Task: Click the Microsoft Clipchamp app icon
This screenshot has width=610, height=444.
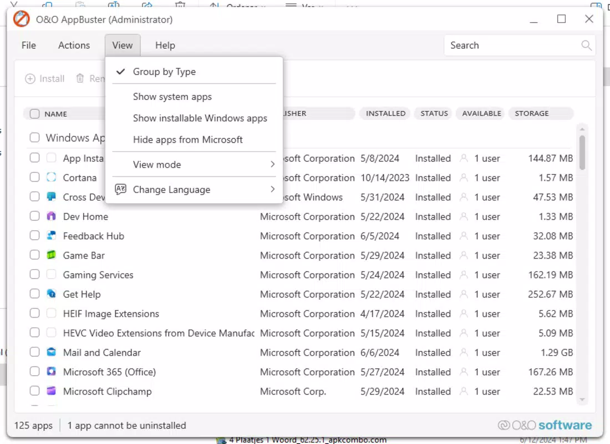Action: pyautogui.click(x=52, y=391)
